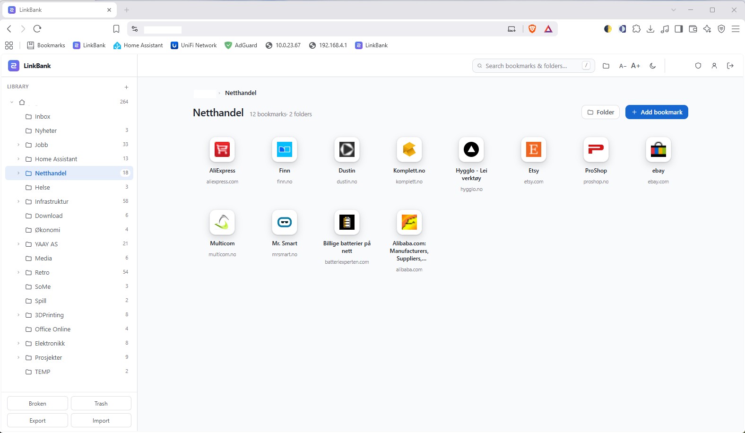This screenshot has width=745, height=433.
Task: Open the 10.0.23.67 bookmarks bar entry
Action: (283, 45)
